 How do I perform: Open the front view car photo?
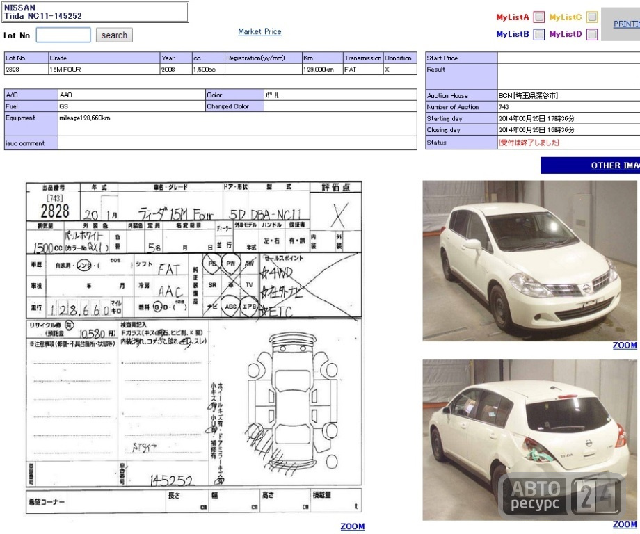point(529,261)
